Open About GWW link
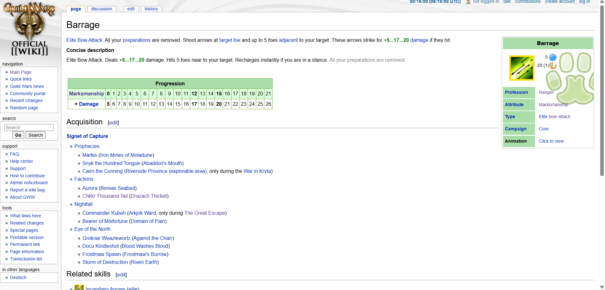Image resolution: width=605 pixels, height=290 pixels. 22,197
